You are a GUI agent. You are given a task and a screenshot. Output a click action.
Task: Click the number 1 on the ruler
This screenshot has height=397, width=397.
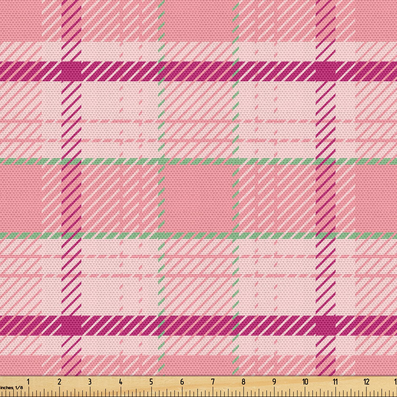click(28, 381)
